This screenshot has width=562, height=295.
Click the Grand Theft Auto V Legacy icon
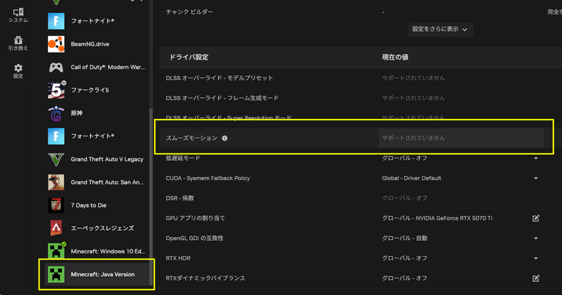point(57,160)
